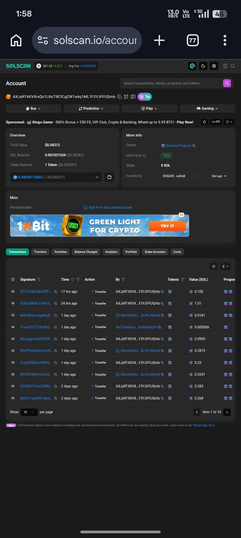View details eye icon for 5Z7hCNRUQ6 transaction
The width and height of the screenshot is (241, 538).
coord(13,291)
